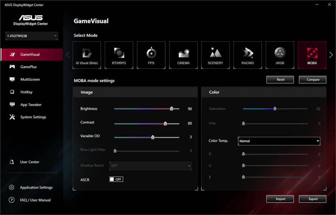Go to MultiScreen in the sidebar

click(32, 80)
